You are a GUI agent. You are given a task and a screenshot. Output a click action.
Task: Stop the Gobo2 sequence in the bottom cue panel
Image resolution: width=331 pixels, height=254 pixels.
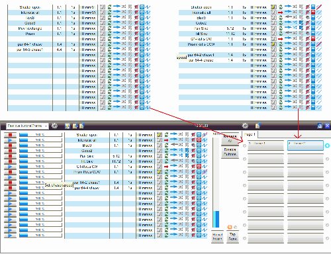[10, 151]
